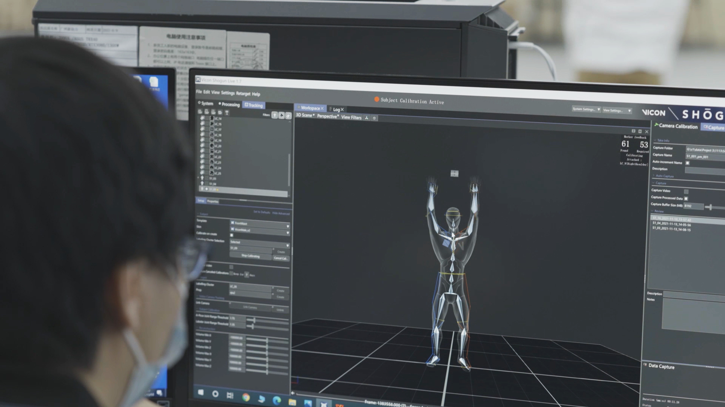Split the workspace view horizontally
Screen dimensions: 725x407
(633, 131)
